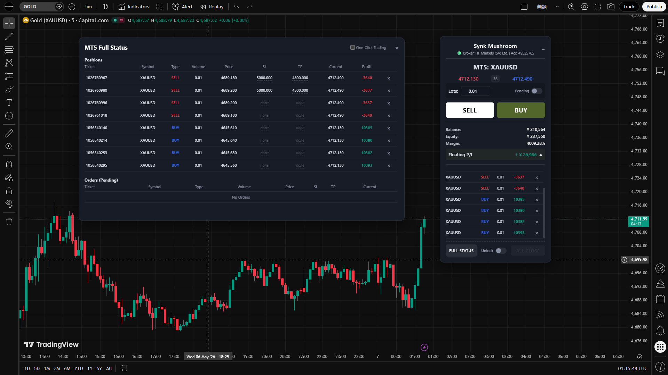This screenshot has width=668, height=375.
Task: Click the Trade button
Action: [629, 7]
